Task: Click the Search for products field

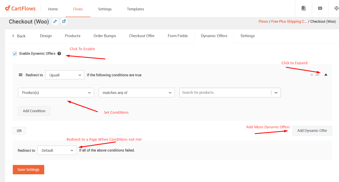Action: click(x=225, y=93)
